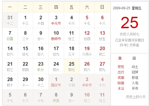
Task: Select September 29 (十一) date cell
Action: click(x=25, y=82)
